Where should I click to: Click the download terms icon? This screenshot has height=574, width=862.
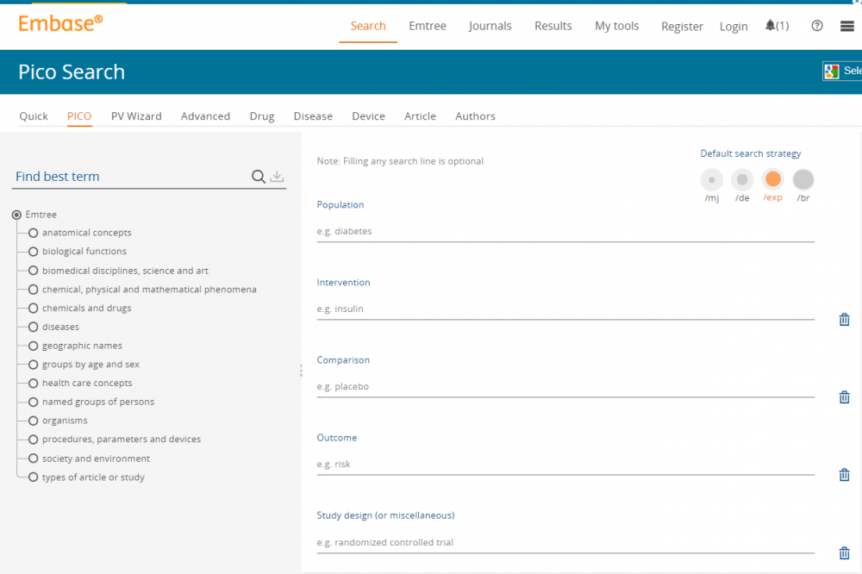coord(277,177)
